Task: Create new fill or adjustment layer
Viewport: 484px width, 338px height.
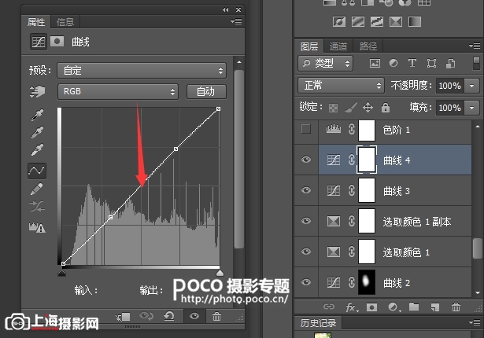Action: 393,307
